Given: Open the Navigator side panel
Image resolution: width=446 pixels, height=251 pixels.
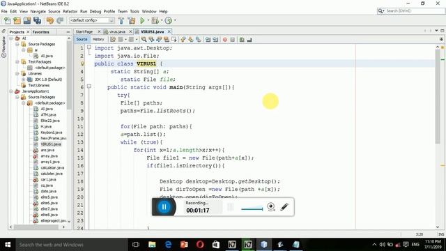Looking at the screenshot, I should tap(3, 47).
